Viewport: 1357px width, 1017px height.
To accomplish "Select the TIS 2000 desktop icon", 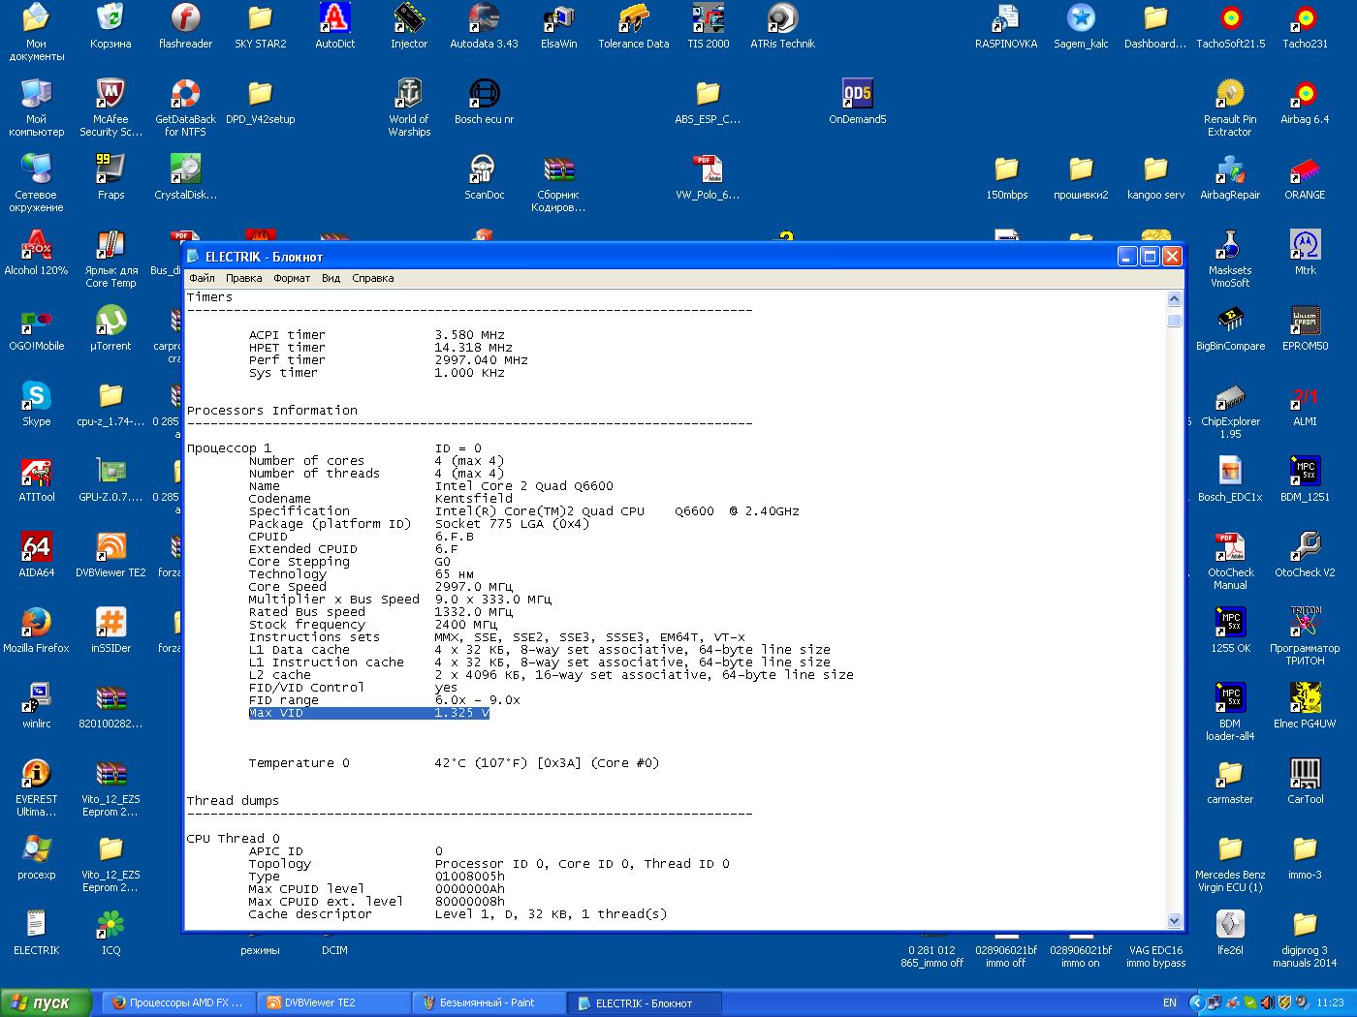I will pos(708,26).
